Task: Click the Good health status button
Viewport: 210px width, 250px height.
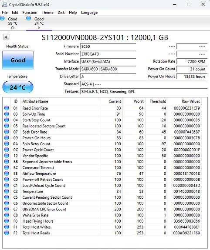Action: point(18,60)
